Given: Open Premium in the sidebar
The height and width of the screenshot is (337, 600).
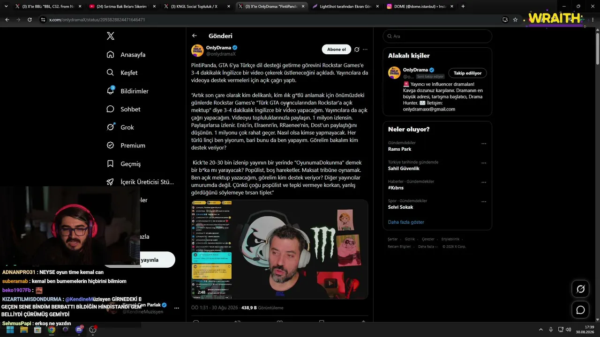Looking at the screenshot, I should tap(126, 146).
